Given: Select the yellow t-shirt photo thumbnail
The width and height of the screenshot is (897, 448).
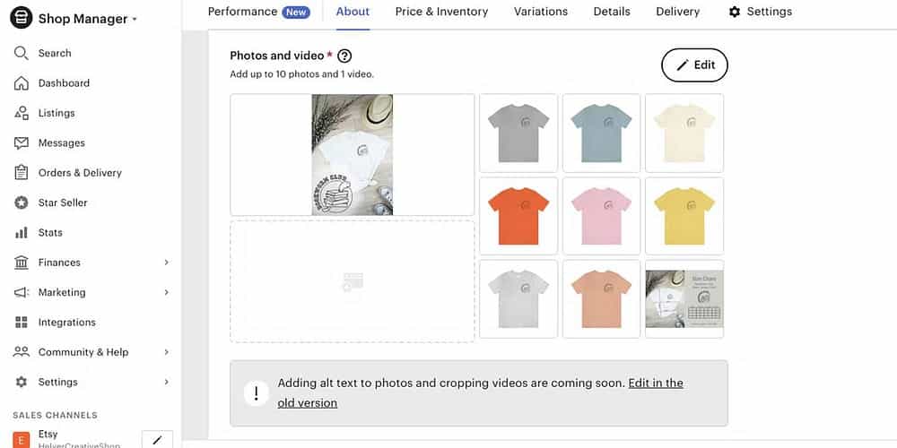Looking at the screenshot, I should click(x=684, y=216).
